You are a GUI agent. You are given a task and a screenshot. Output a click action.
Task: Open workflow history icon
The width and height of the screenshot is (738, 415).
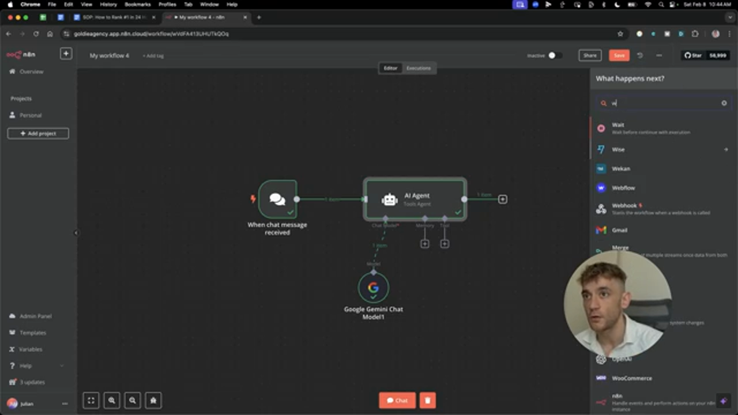pos(640,55)
